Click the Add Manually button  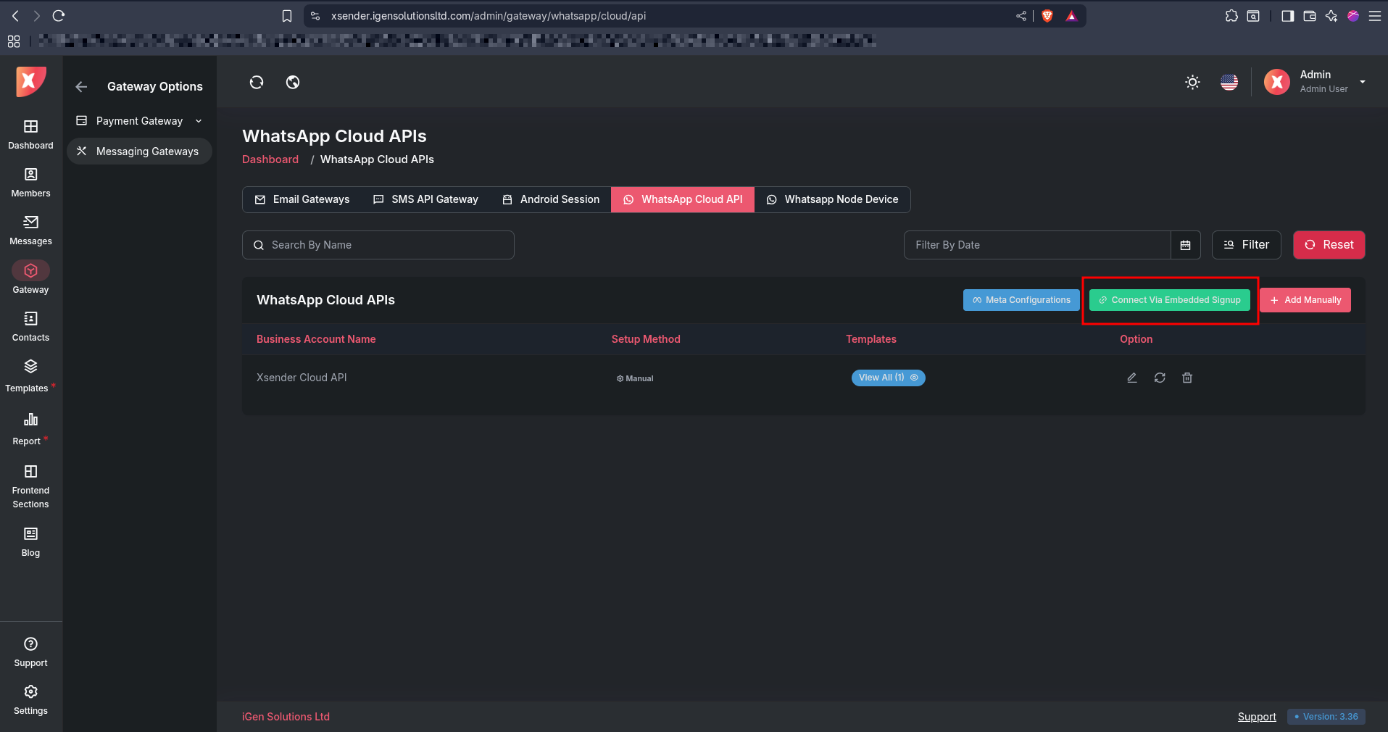click(x=1305, y=300)
